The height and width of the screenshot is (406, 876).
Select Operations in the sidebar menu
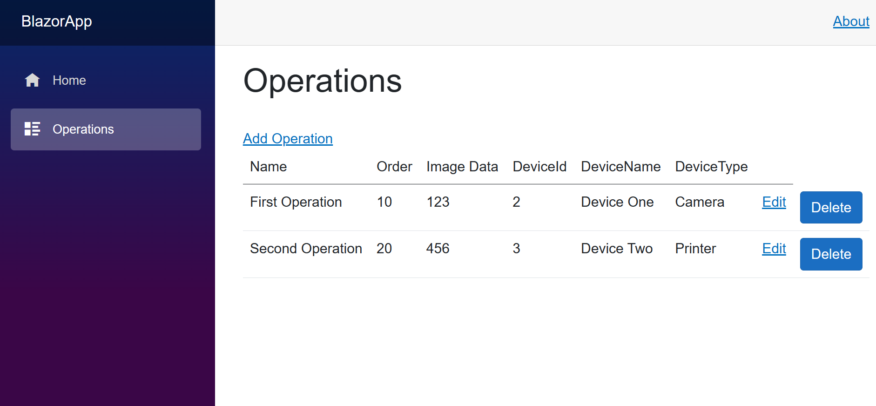tap(83, 129)
